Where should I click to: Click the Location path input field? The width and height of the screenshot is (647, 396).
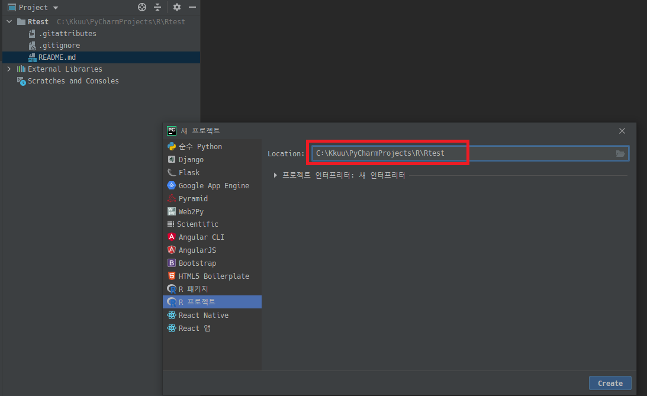click(x=470, y=153)
